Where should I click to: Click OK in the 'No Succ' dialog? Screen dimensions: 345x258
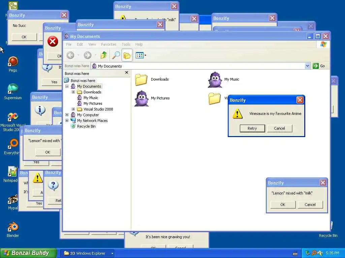[24, 37]
